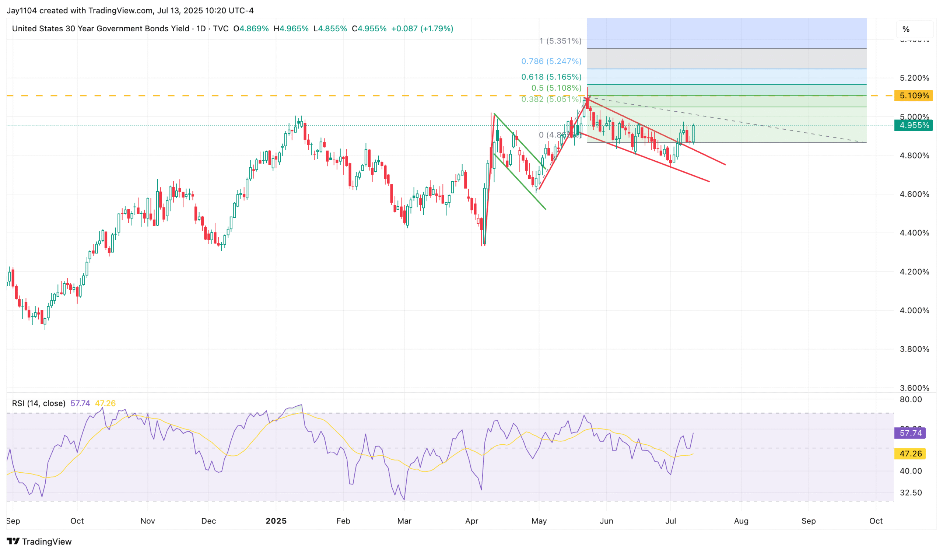Click the 1 (5.351%) Fibonacci level label

560,41
